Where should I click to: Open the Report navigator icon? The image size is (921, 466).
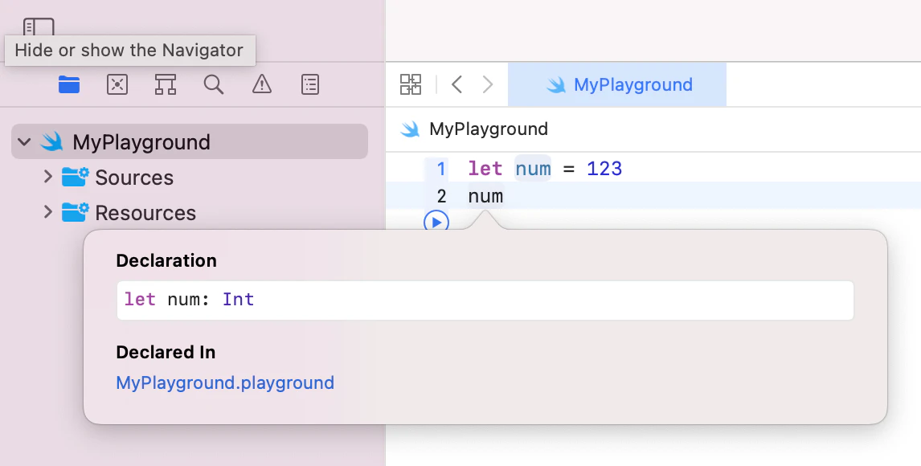(x=310, y=84)
